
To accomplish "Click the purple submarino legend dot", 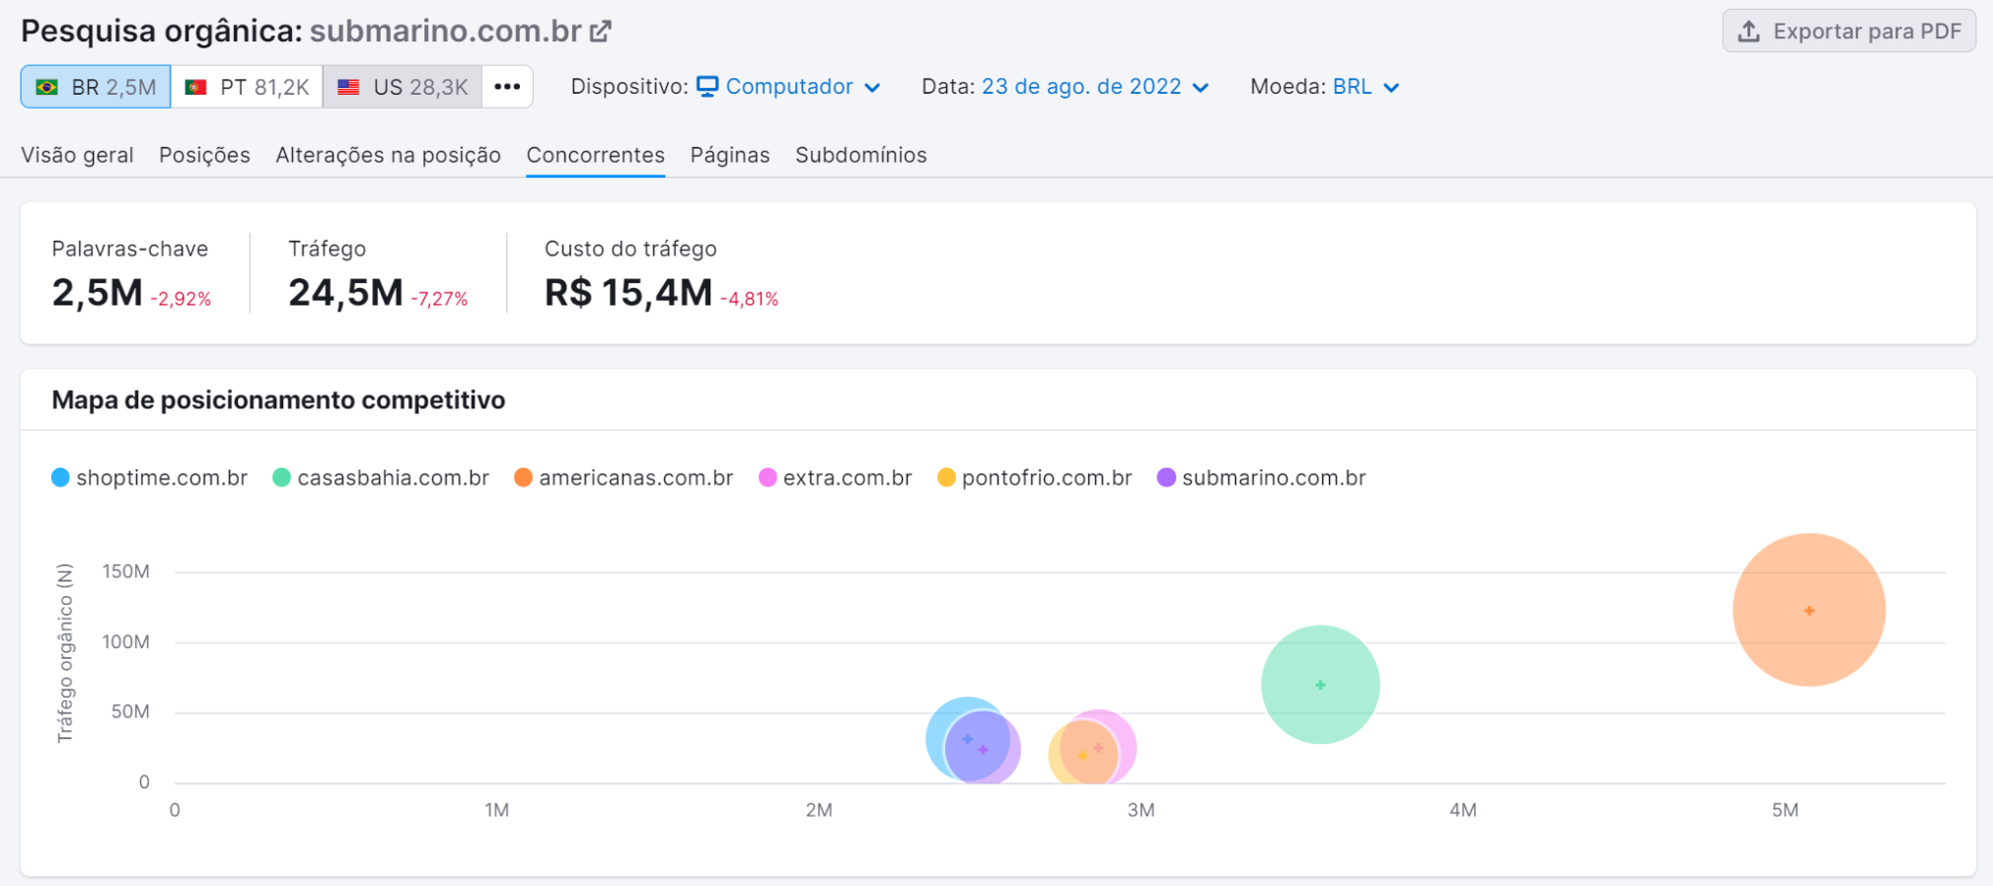I will 1166,478.
